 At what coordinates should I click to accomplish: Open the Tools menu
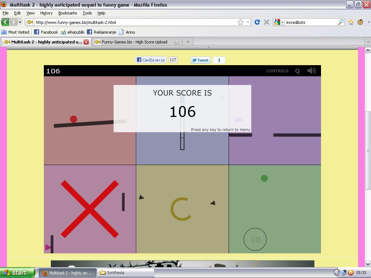coord(87,13)
